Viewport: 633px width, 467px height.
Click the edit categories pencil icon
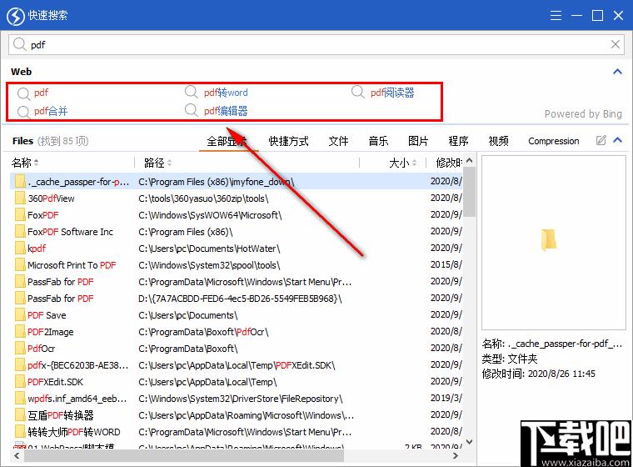(601, 140)
